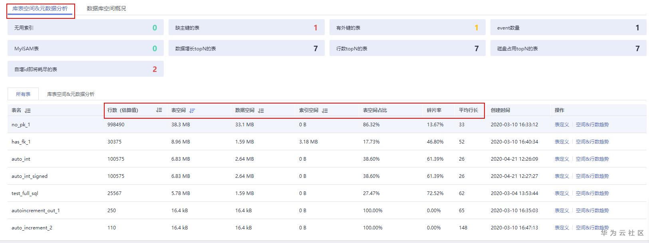Screen dimensions: 649x243
Task: Open the 无用索引 summary card
Action: 85,28
